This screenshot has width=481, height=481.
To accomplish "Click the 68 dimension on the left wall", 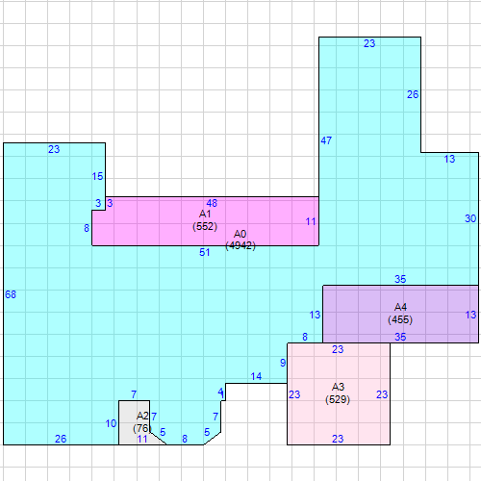I will click(11, 294).
